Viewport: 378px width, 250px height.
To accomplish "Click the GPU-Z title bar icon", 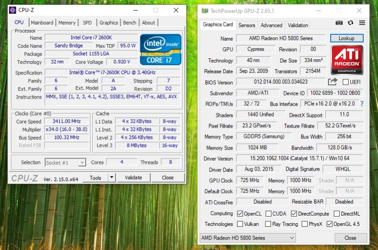I will point(205,11).
